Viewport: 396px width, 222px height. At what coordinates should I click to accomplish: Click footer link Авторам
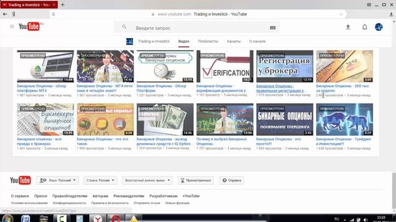(100, 196)
